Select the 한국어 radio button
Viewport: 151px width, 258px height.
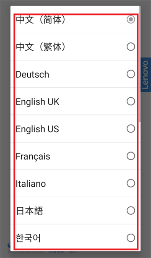click(x=131, y=238)
